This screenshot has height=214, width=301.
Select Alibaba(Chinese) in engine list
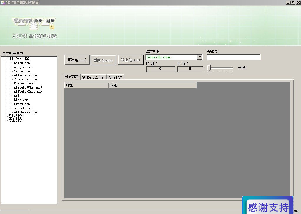point(28,88)
